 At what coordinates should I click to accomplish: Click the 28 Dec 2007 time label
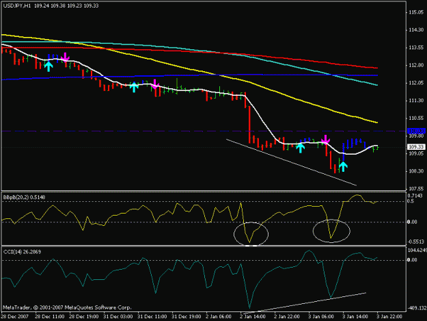(x=15, y=317)
